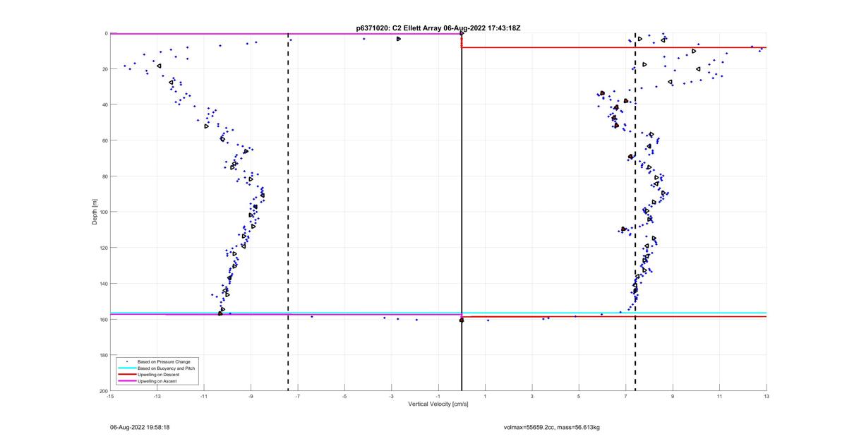Click the depth tick label '200'
847x439 pixels.
(103, 391)
